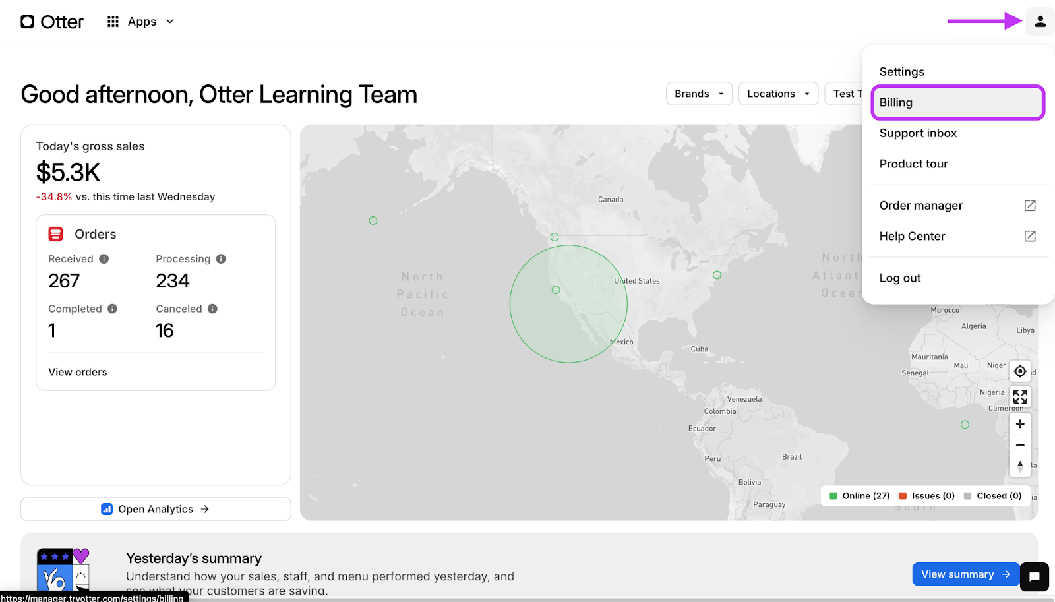Image resolution: width=1055 pixels, height=602 pixels.
Task: Click location marker in Pacific Ocean
Action: coord(373,221)
